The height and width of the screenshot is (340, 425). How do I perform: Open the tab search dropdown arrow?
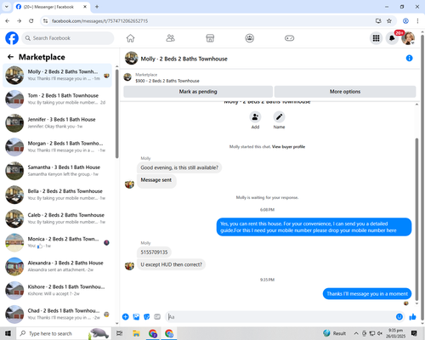pyautogui.click(x=7, y=7)
